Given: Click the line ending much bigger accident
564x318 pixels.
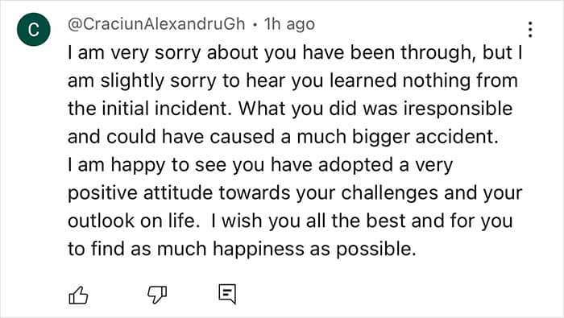Looking at the screenshot, I should 283,137.
